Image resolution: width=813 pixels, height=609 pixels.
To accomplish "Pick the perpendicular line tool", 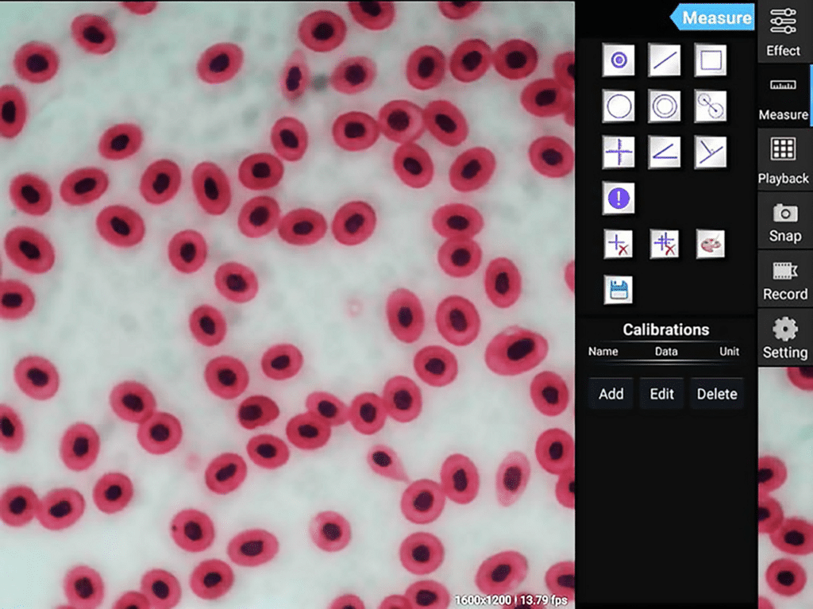I will tap(710, 152).
